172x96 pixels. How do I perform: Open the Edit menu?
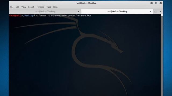pos(17,7)
